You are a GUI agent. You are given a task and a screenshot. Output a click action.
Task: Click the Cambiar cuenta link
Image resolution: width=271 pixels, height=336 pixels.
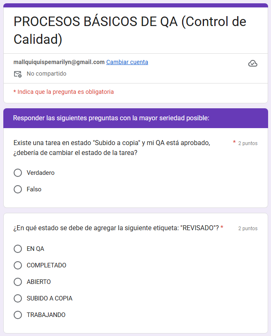(127, 62)
